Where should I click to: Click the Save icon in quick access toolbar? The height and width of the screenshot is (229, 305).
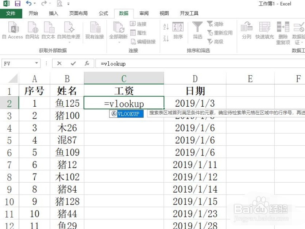tap(18, 4)
